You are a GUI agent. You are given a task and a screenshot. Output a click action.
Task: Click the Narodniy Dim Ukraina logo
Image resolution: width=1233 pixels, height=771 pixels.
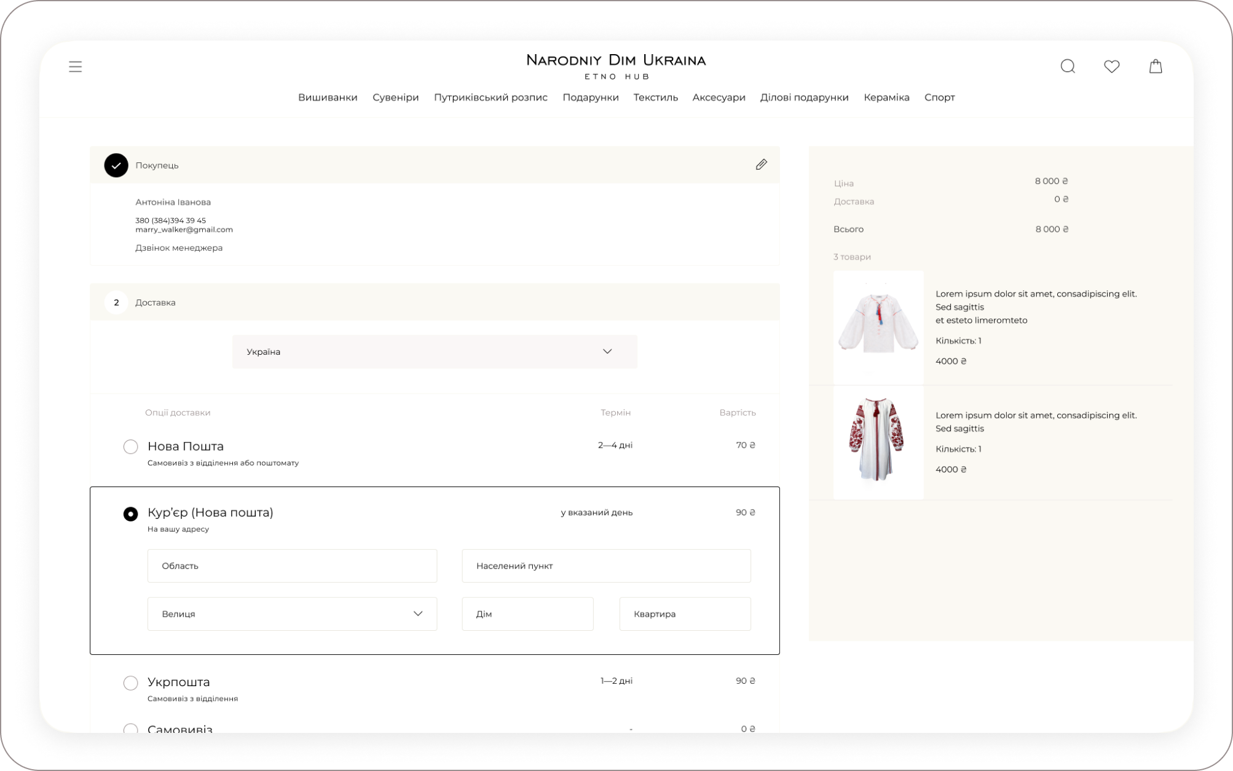[x=615, y=65]
